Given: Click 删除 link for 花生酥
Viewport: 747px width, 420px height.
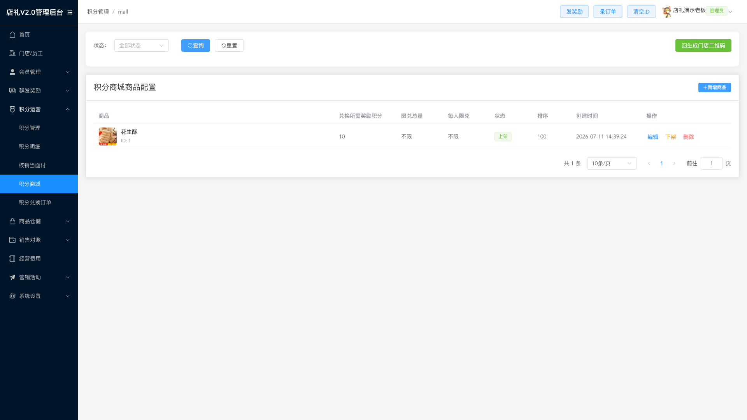Looking at the screenshot, I should point(689,137).
